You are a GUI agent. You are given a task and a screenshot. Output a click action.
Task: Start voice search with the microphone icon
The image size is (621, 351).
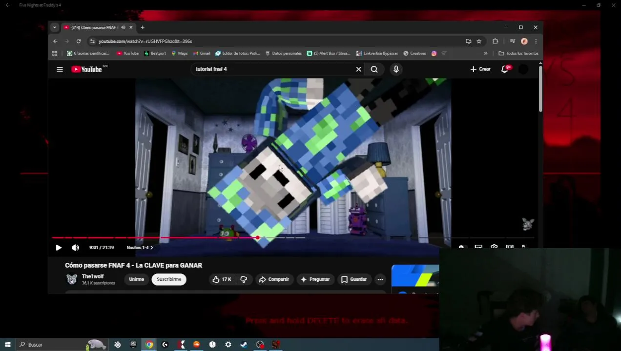click(x=396, y=69)
